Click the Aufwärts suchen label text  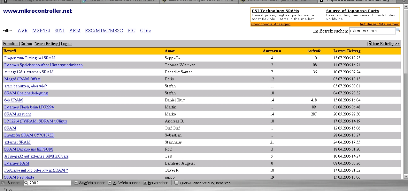127,183
